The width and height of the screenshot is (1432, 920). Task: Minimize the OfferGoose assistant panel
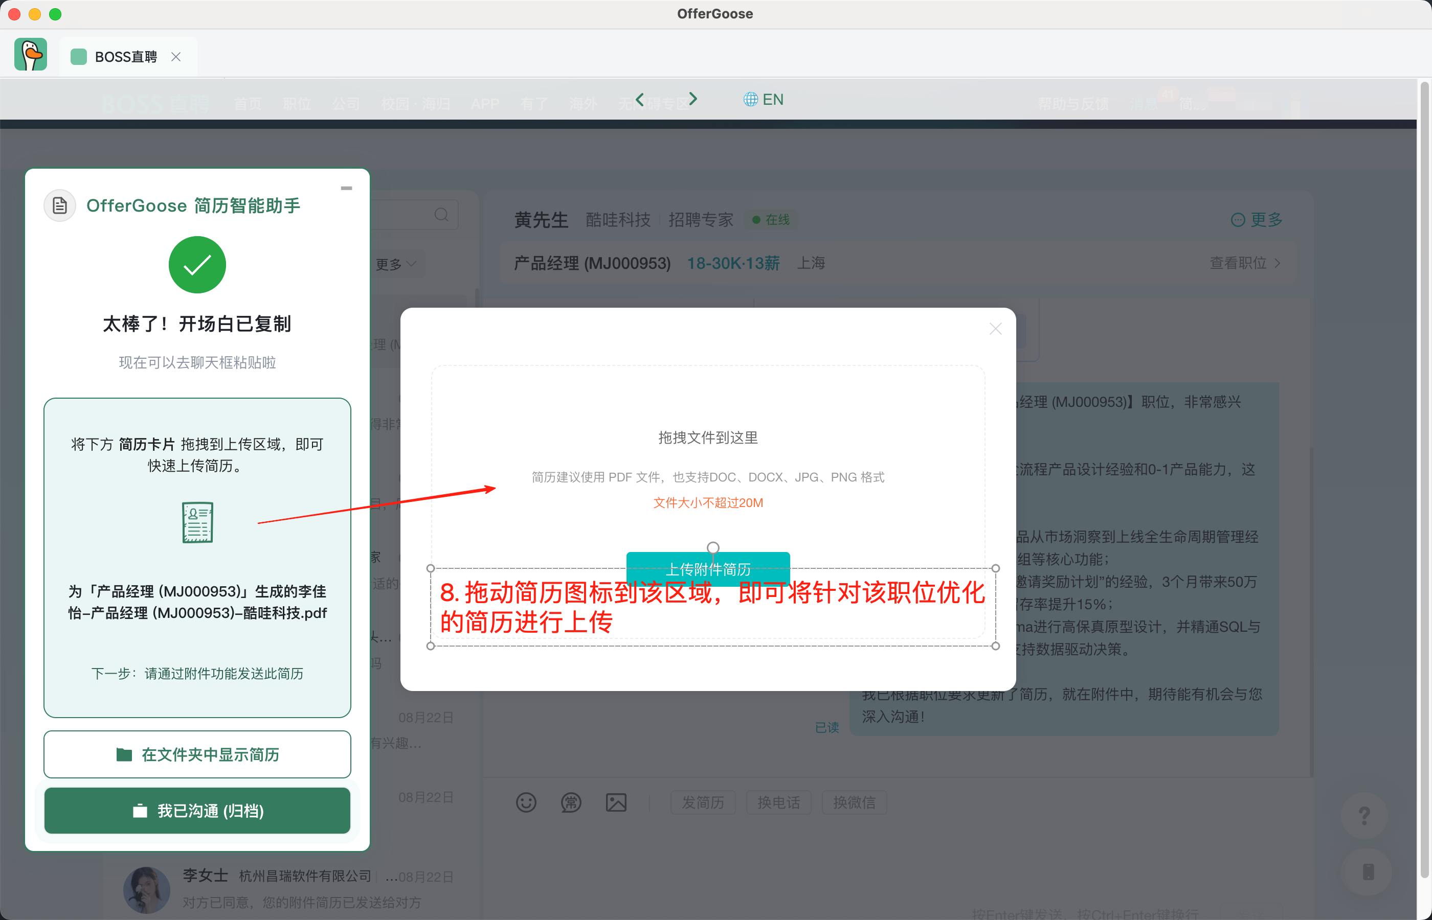coord(346,188)
